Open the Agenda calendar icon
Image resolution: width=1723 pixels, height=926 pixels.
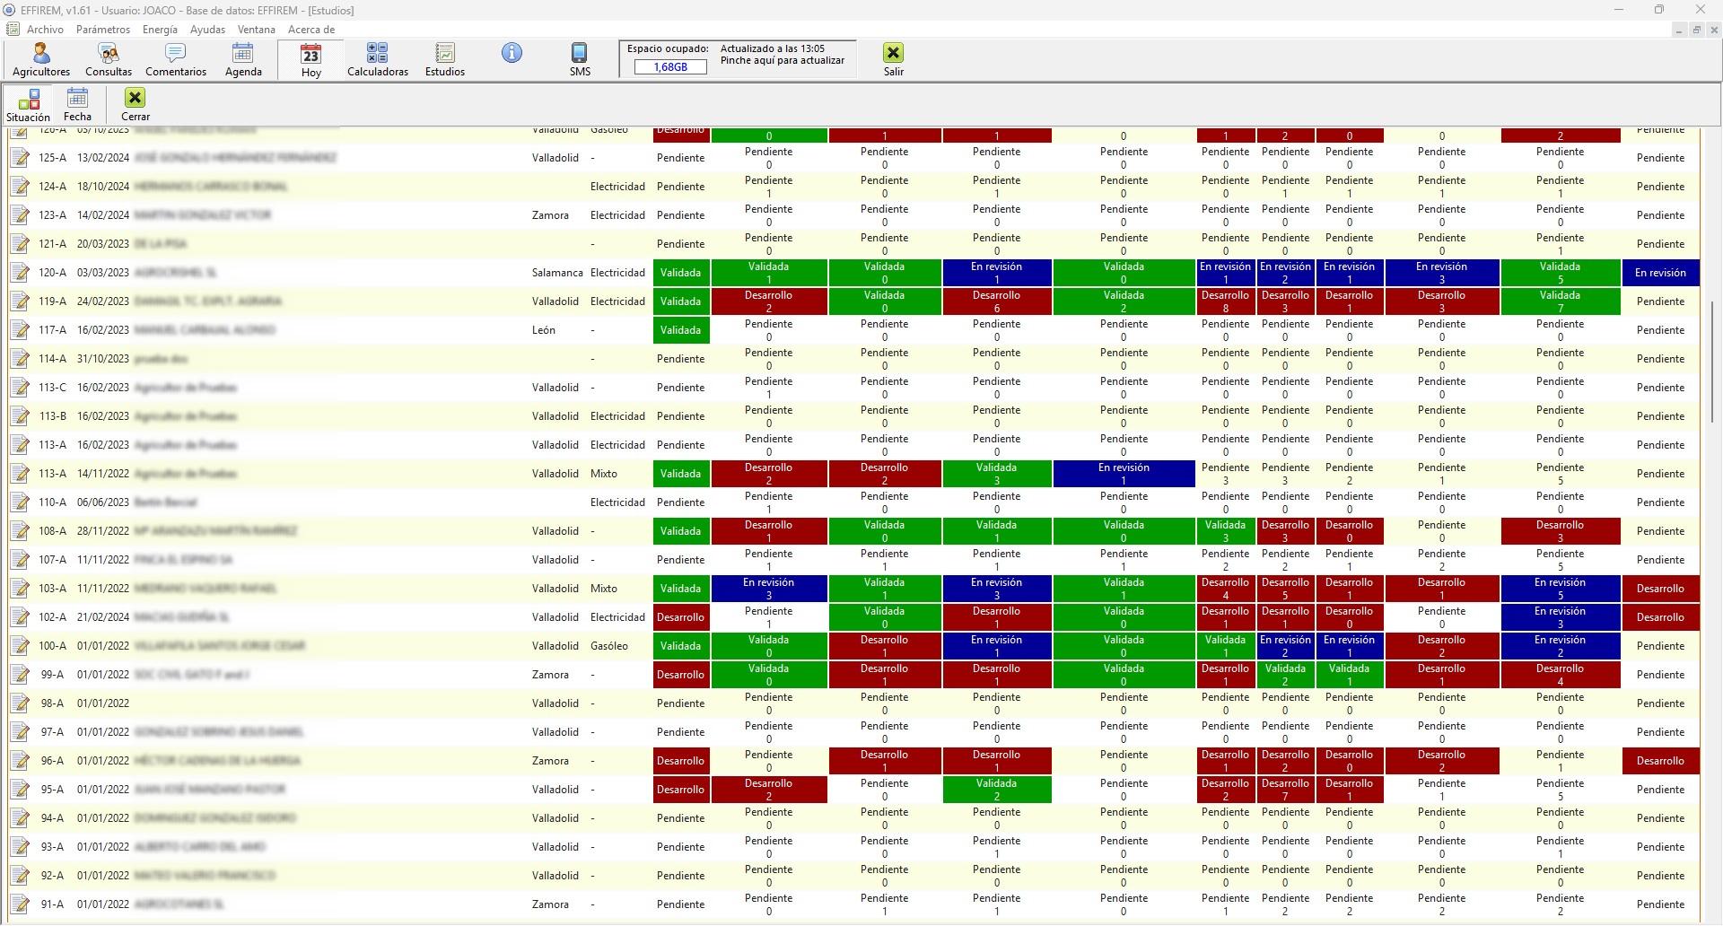click(x=243, y=59)
